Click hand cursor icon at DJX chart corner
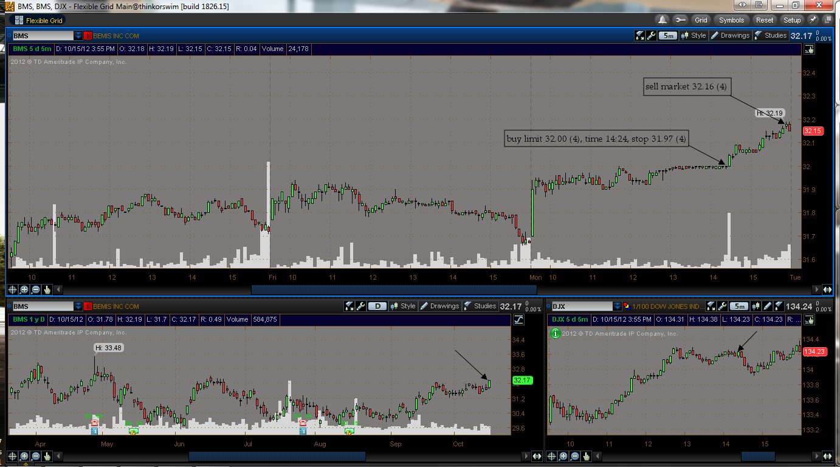This screenshot has width=840, height=467. (x=809, y=319)
